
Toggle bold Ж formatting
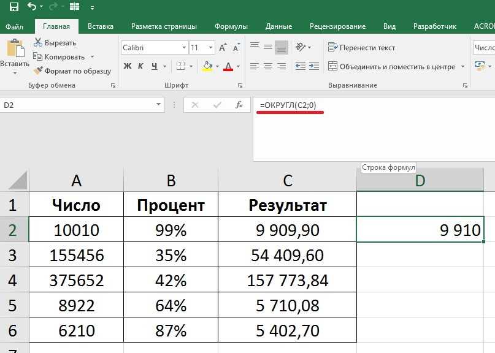(x=128, y=66)
